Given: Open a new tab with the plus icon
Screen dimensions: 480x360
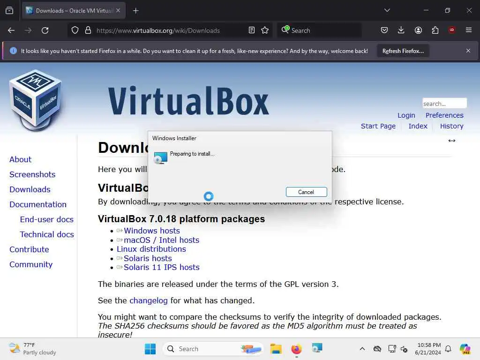Looking at the screenshot, I should coord(136,11).
